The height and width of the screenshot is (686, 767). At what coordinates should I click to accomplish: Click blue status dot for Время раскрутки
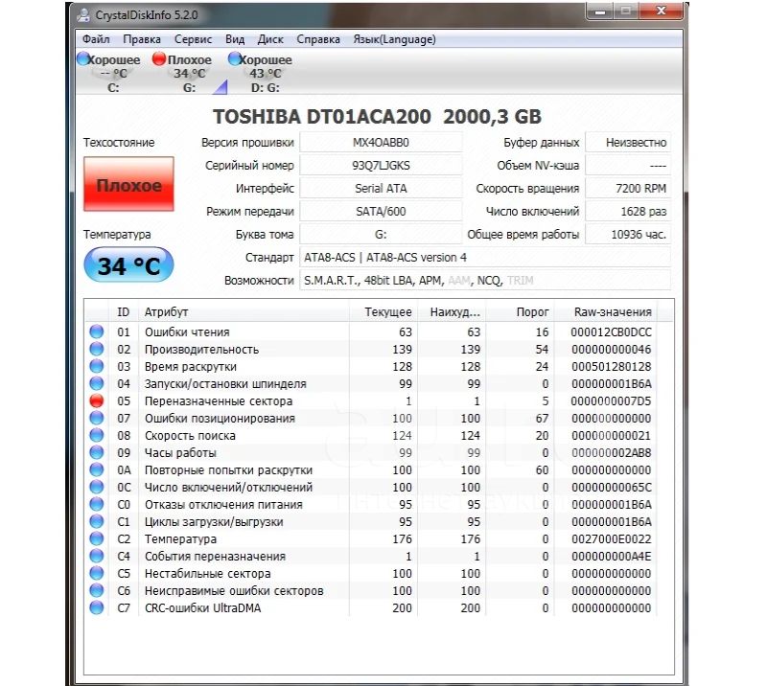point(97,366)
